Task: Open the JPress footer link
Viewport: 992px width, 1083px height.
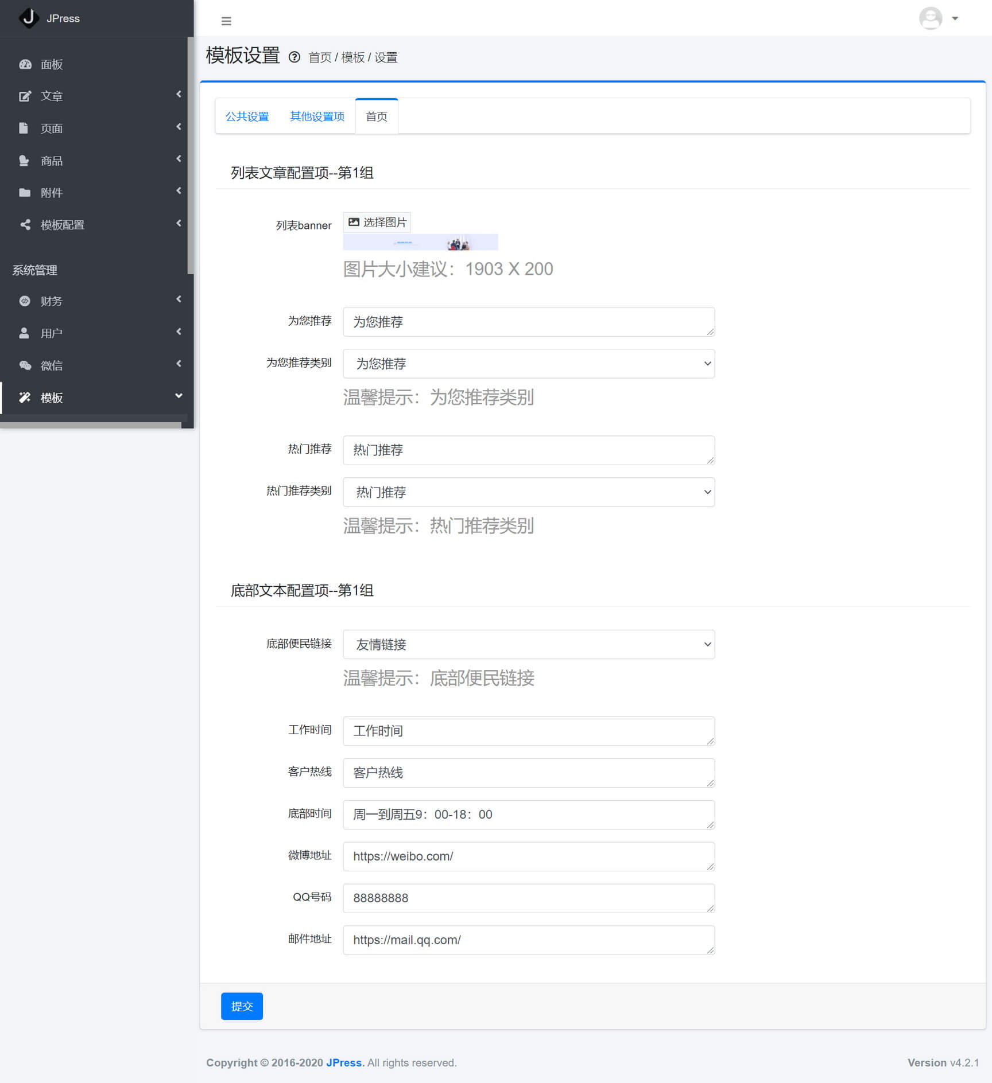Action: tap(345, 1063)
